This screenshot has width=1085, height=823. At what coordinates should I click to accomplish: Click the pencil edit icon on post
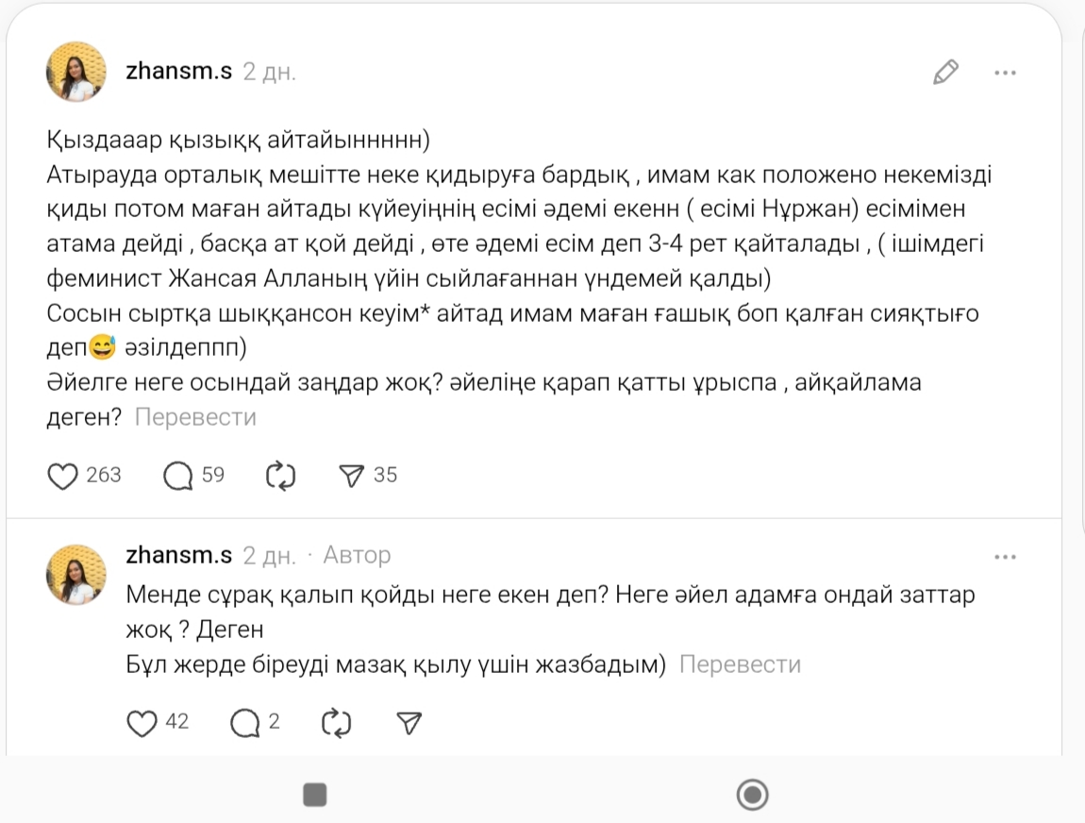pyautogui.click(x=945, y=73)
